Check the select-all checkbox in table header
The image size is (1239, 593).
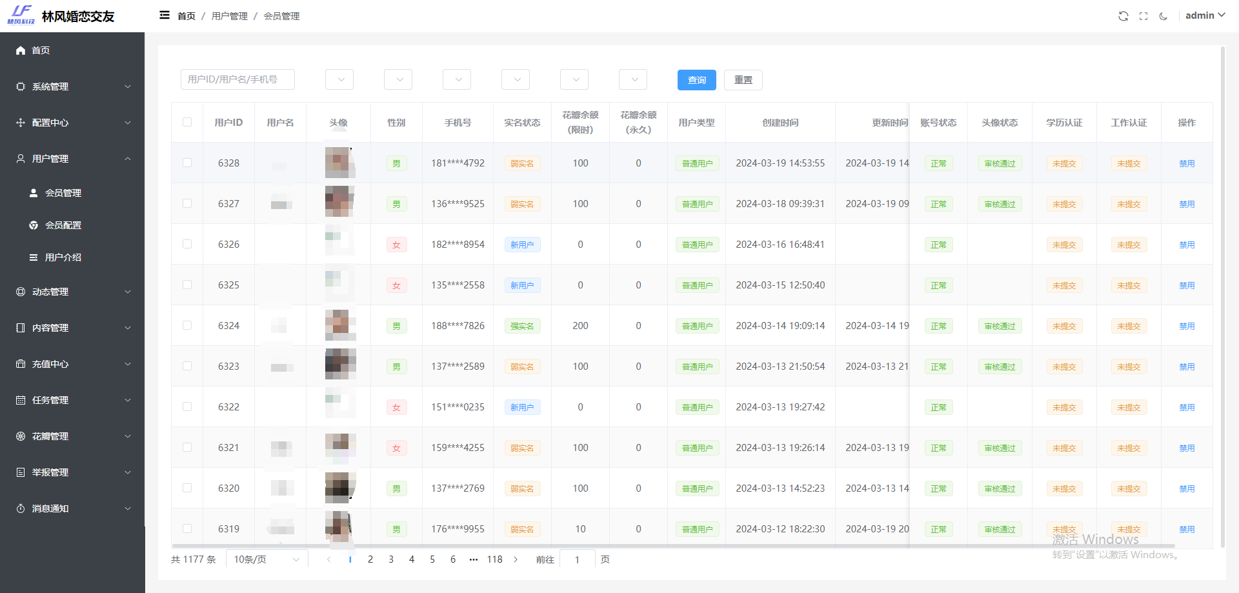(x=187, y=122)
